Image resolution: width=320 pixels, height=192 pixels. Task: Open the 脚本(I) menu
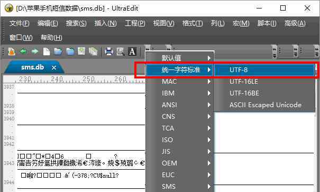coord(267,23)
